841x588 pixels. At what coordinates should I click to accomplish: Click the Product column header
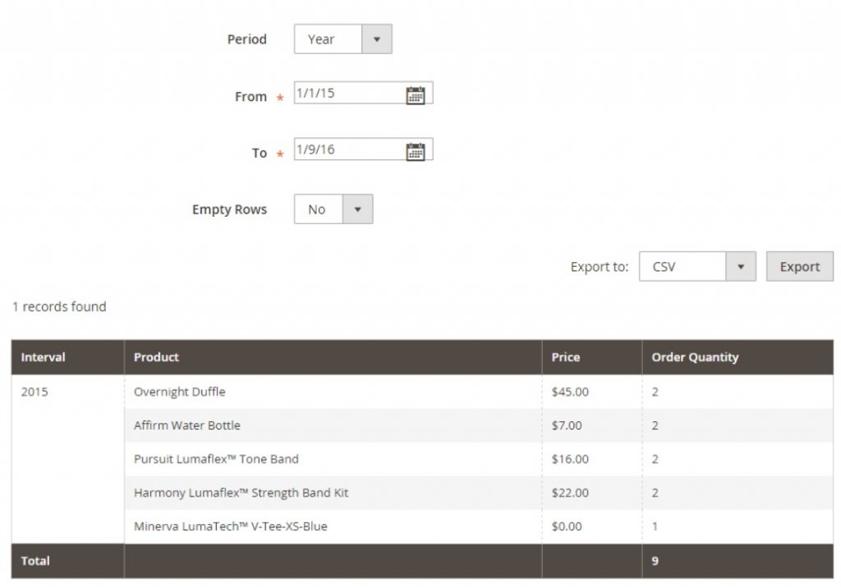click(x=156, y=357)
